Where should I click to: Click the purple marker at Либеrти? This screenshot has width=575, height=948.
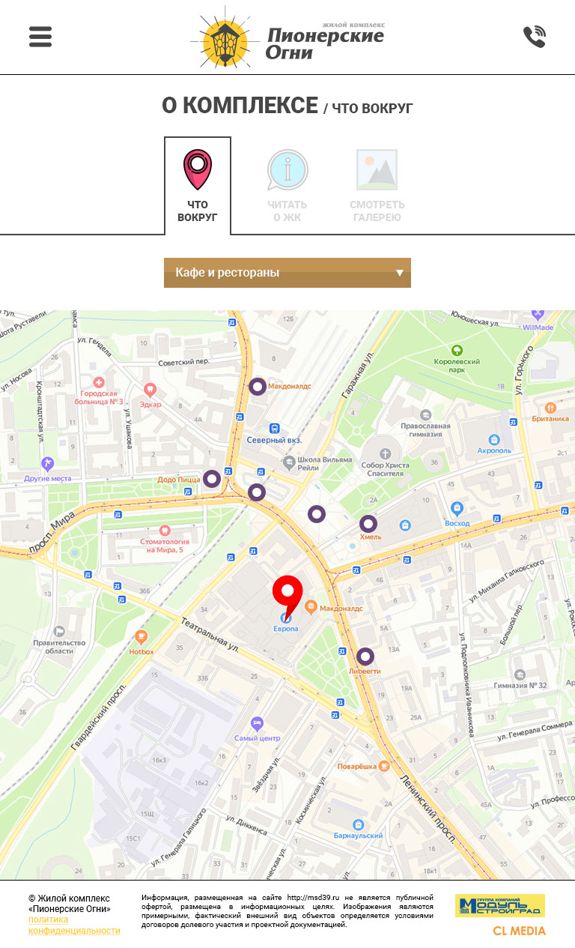pos(365,656)
